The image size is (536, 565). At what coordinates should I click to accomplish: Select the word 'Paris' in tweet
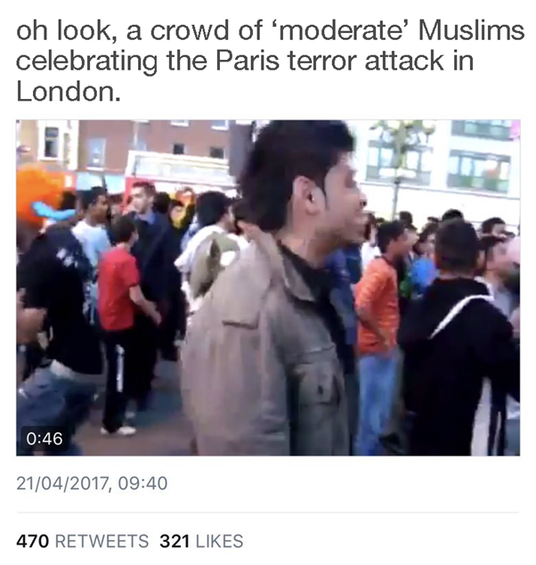pos(248,61)
